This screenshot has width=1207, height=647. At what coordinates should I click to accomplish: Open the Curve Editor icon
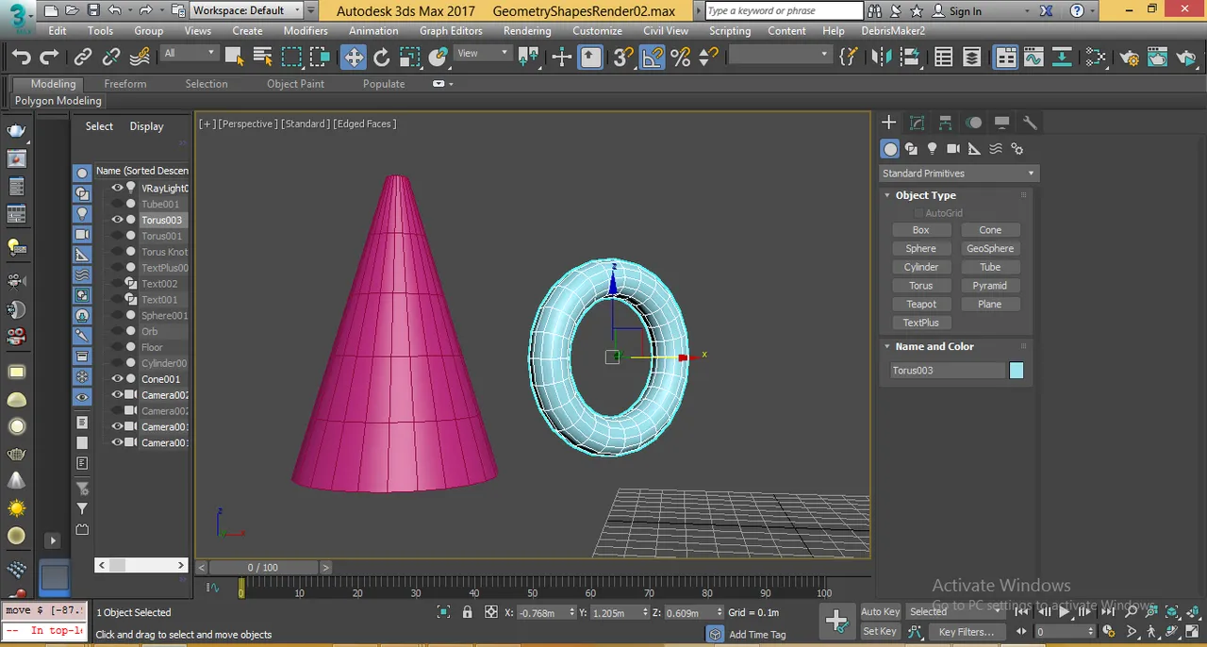[1033, 58]
